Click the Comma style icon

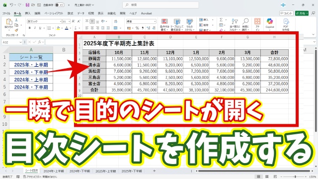[x=143, y=28]
